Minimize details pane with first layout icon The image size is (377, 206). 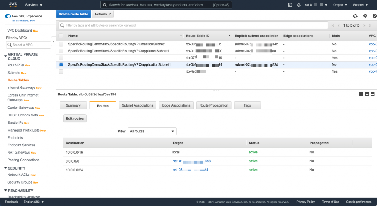coord(361,94)
